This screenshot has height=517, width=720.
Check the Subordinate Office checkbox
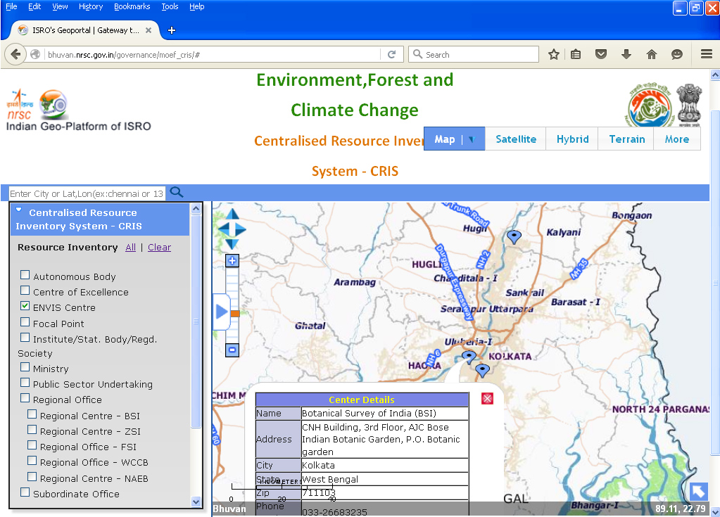pos(25,492)
